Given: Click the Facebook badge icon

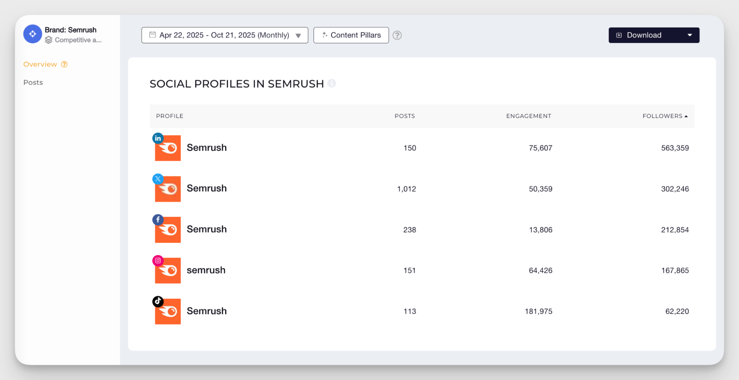Looking at the screenshot, I should pos(158,220).
